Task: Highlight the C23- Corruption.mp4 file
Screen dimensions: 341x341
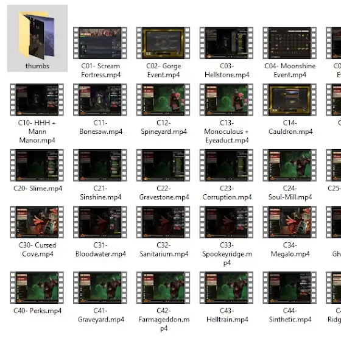Action: click(227, 165)
